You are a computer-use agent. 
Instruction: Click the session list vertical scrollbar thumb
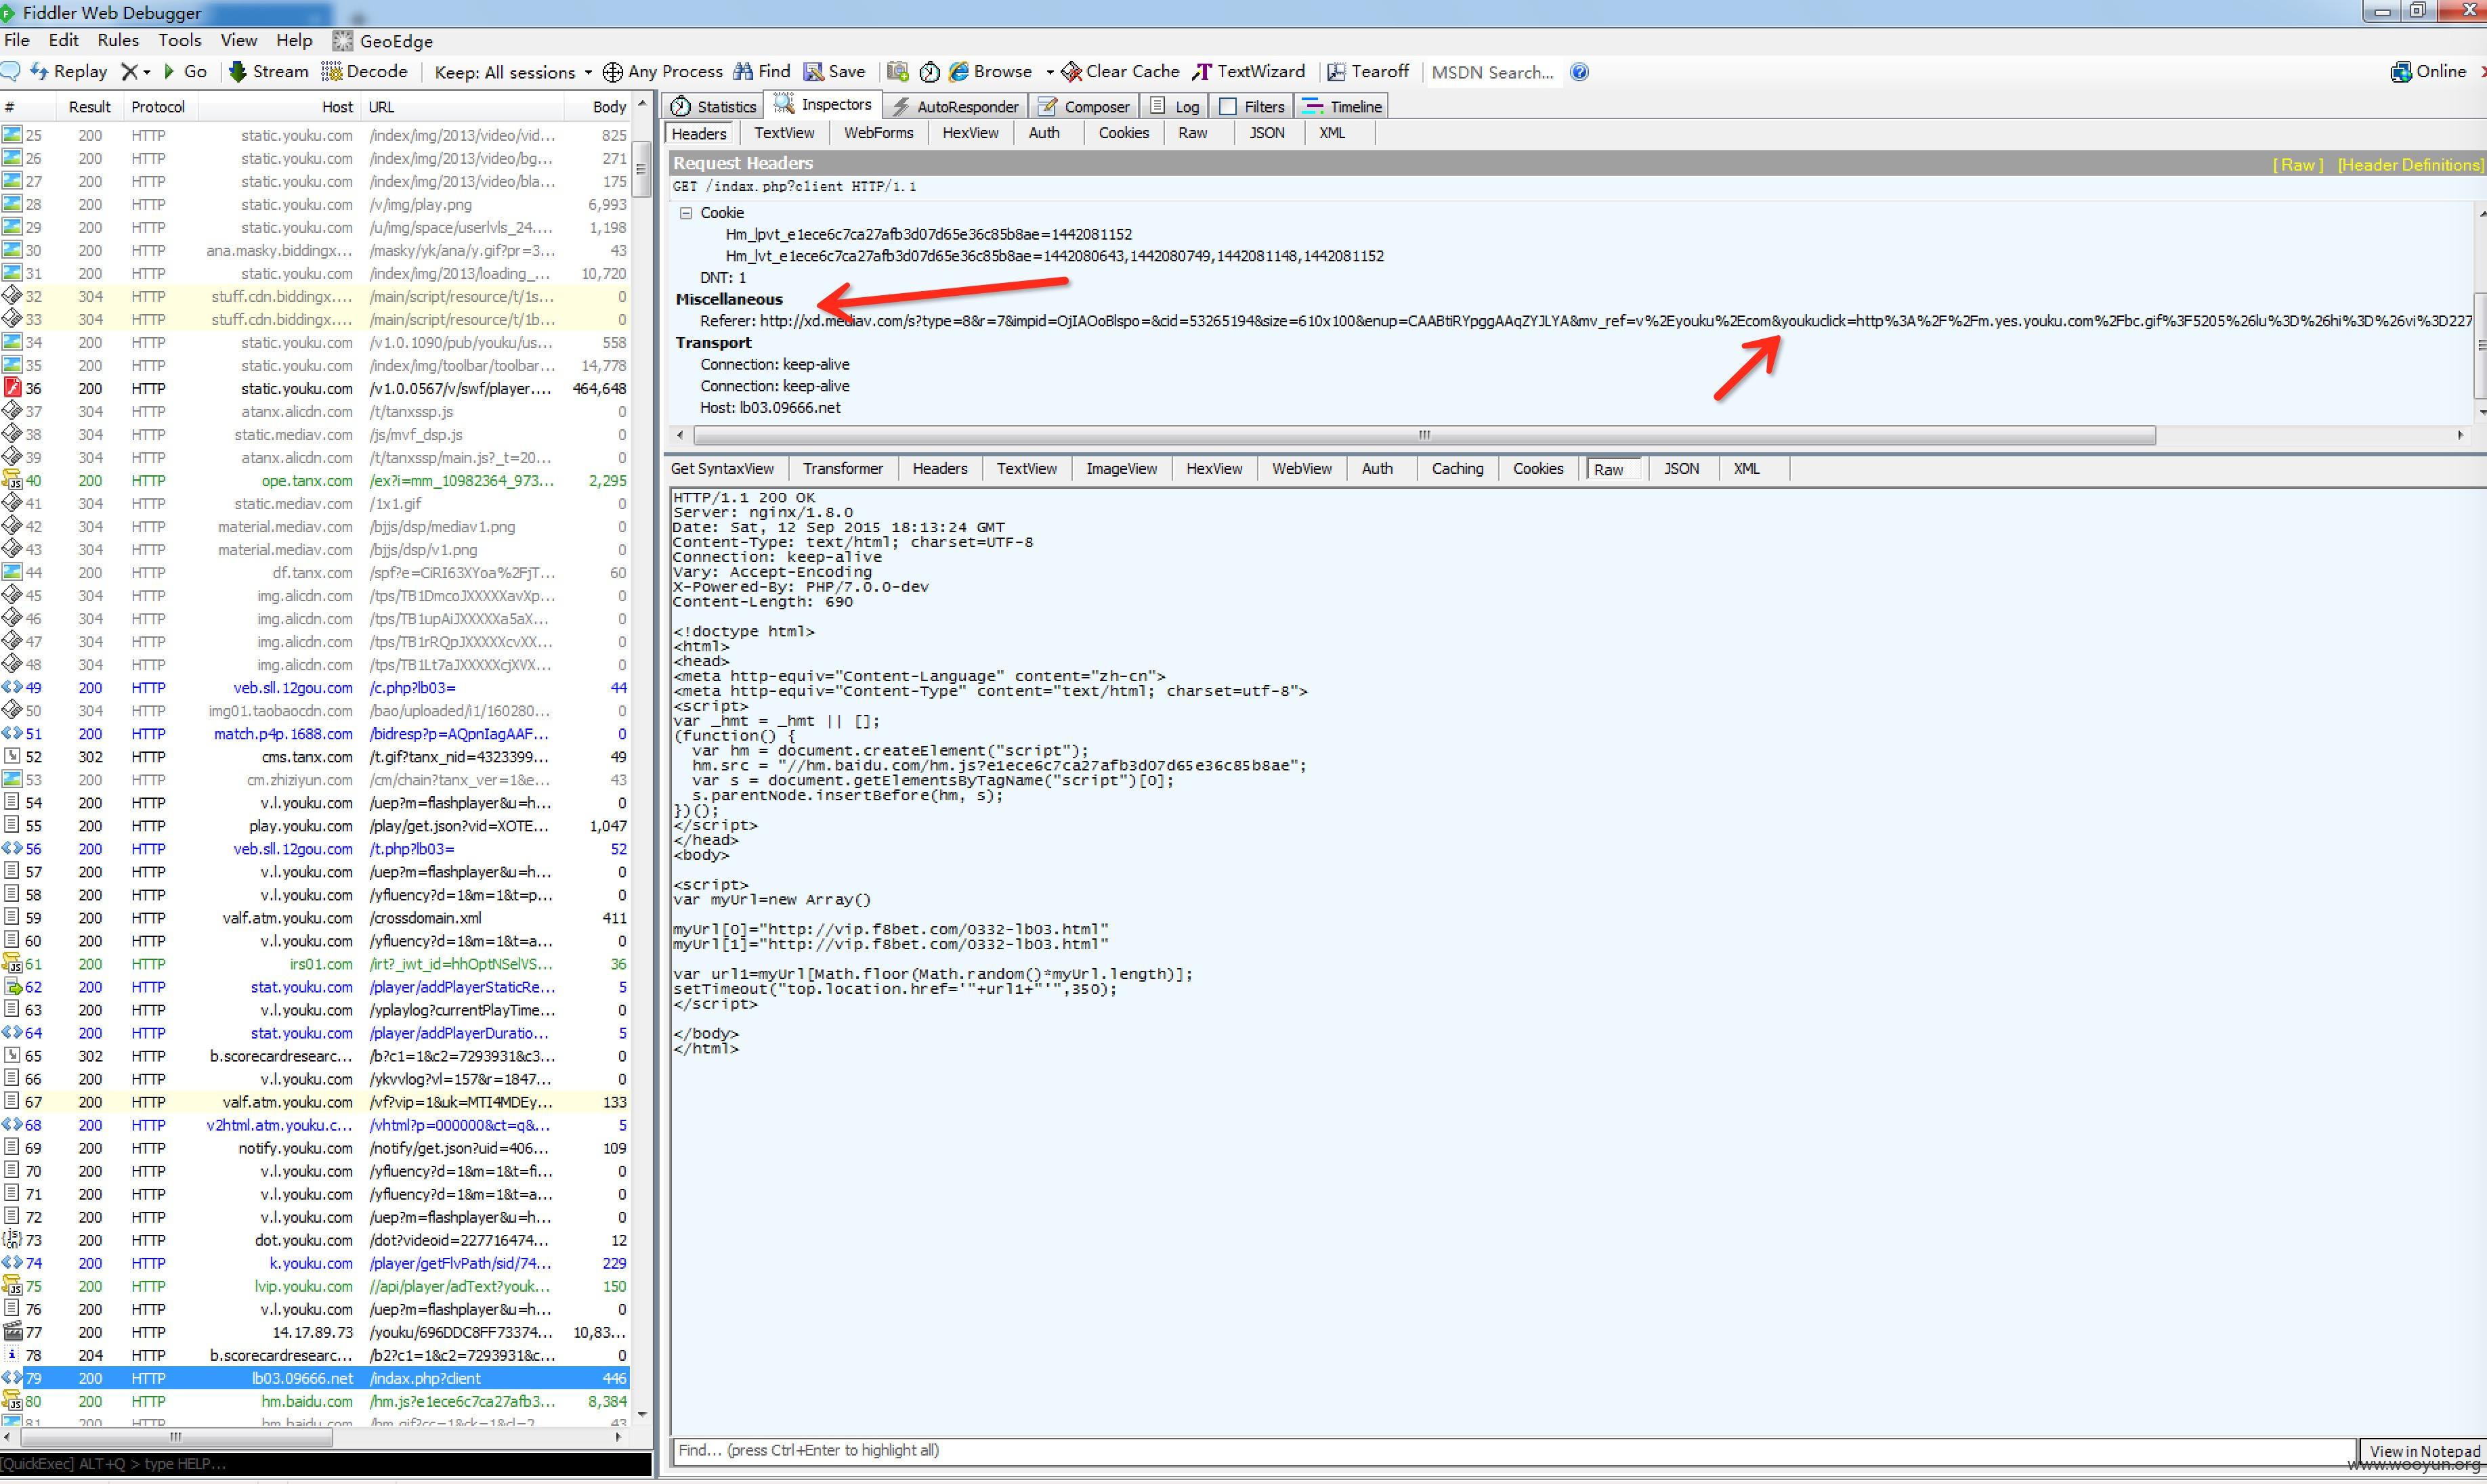click(642, 168)
